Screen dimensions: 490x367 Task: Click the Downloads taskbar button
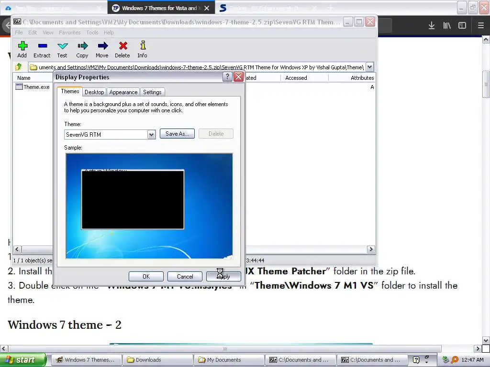157,360
